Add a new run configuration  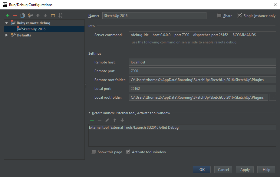tap(8, 15)
